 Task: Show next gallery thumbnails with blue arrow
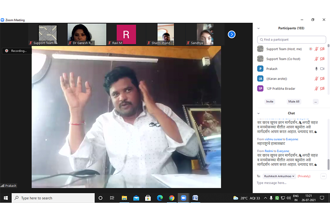click(x=231, y=34)
